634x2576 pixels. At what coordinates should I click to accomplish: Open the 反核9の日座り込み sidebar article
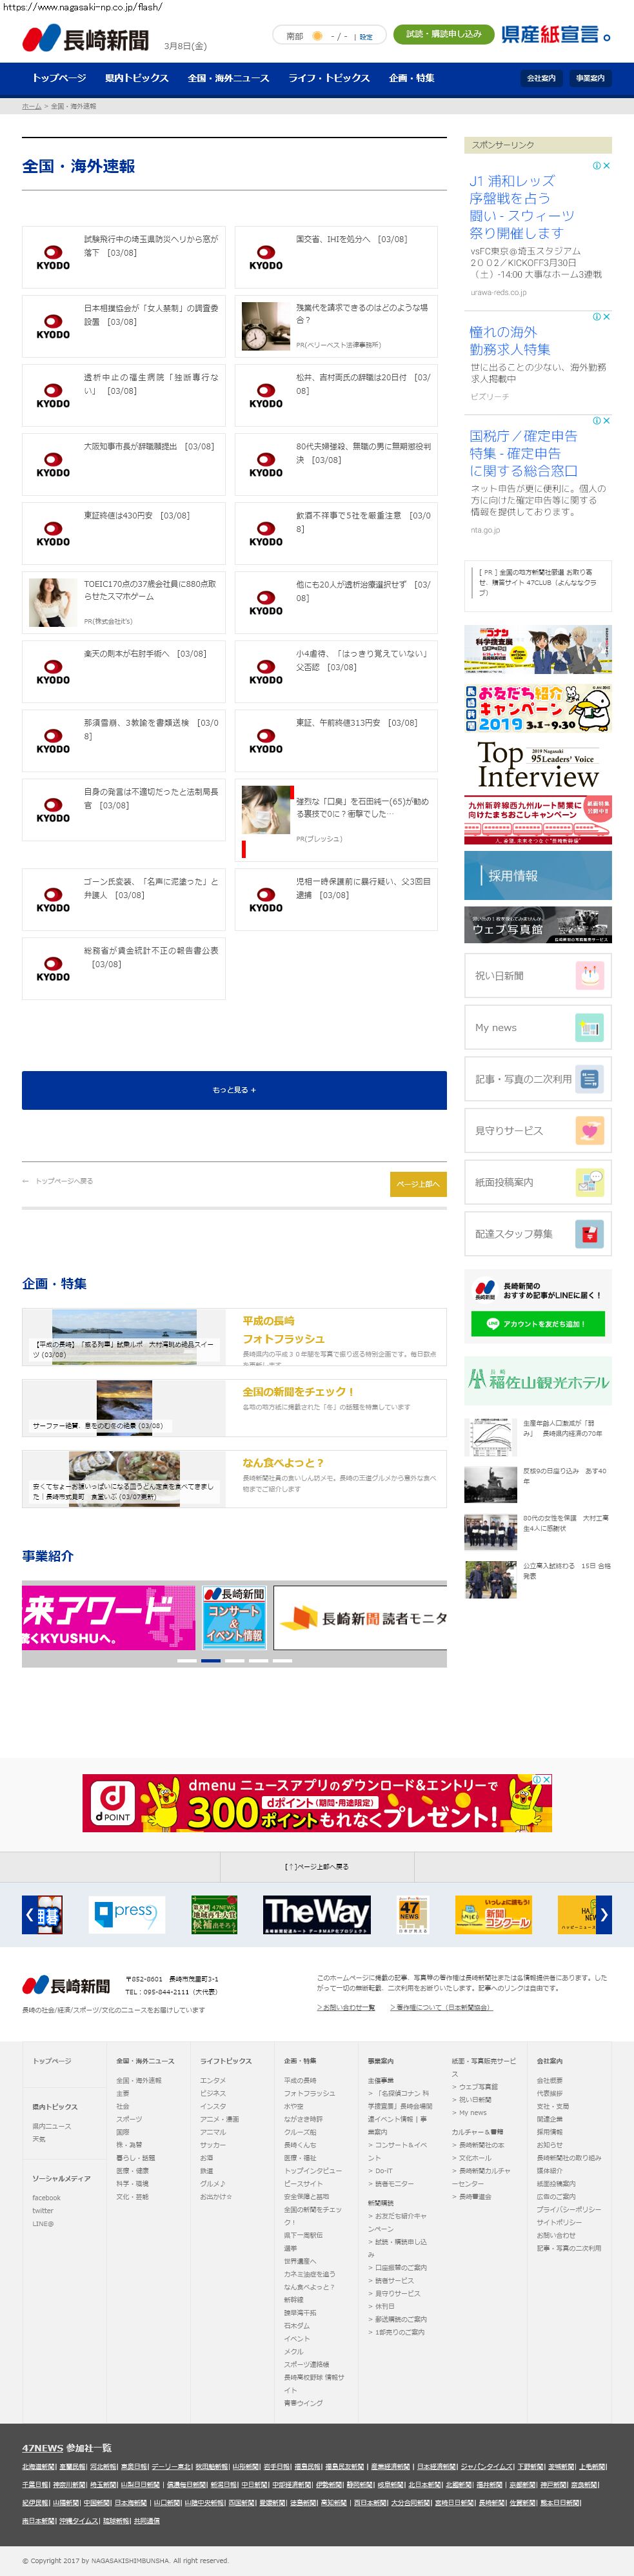[x=537, y=1484]
